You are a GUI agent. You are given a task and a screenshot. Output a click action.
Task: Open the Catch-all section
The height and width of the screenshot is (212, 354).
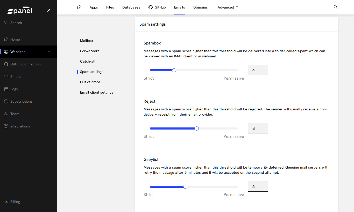[x=88, y=61]
